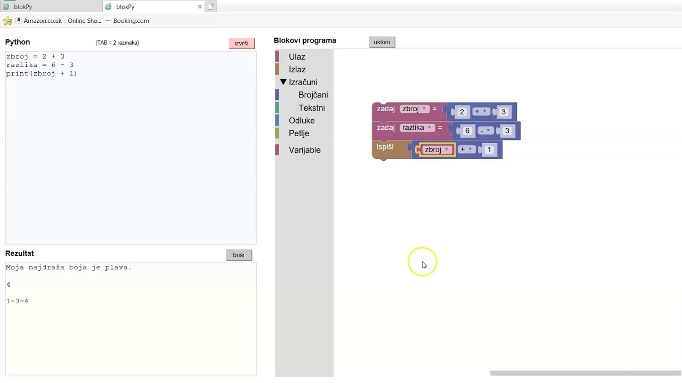Click the ukloni button
Viewport: 682px width, 383px height.
(x=382, y=42)
